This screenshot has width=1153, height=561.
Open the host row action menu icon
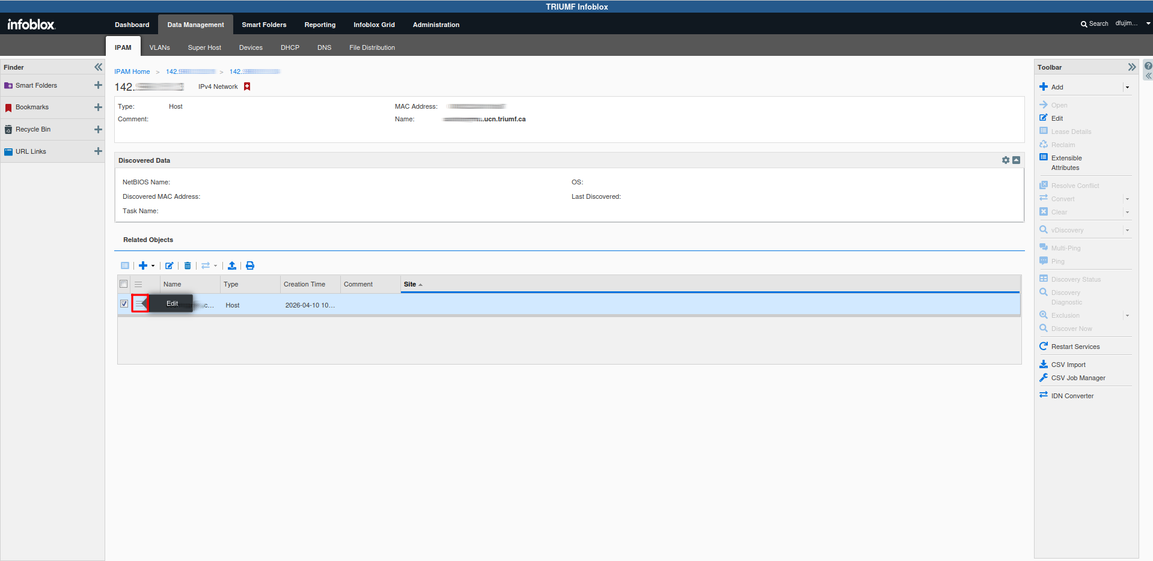pos(139,304)
